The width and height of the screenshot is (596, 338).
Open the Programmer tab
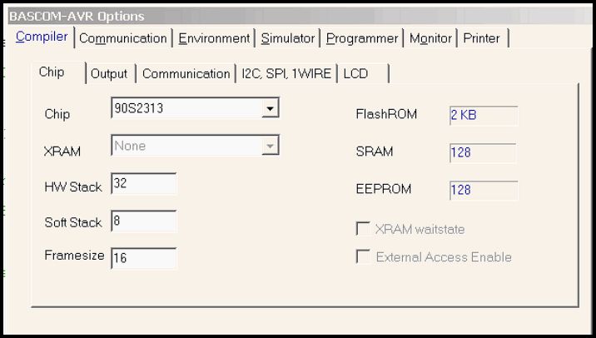click(x=362, y=38)
